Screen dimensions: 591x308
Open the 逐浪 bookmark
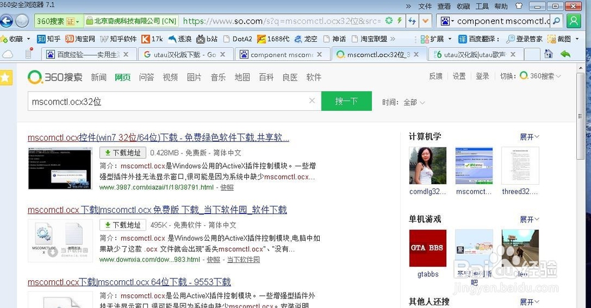pos(180,39)
